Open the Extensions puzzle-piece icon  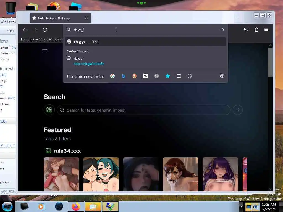point(256,30)
